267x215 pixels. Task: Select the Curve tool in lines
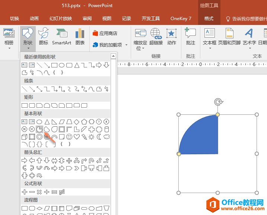(92, 89)
